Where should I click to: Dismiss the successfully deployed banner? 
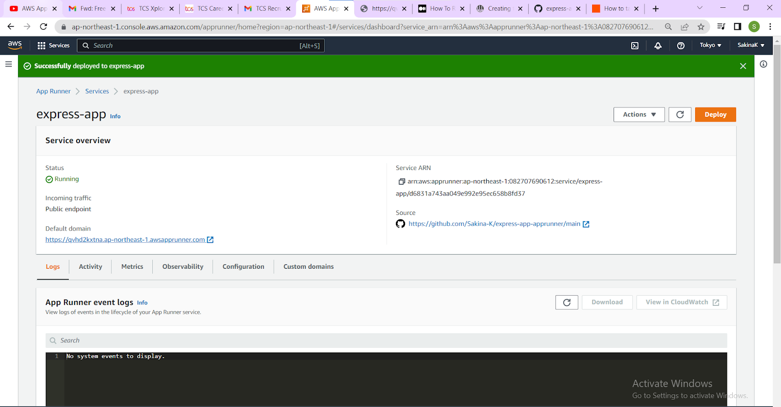[x=743, y=66]
